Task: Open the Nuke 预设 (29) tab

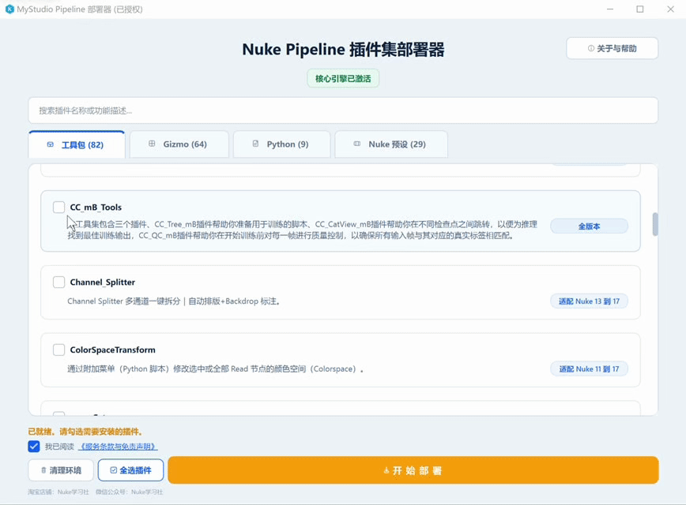Action: point(391,144)
